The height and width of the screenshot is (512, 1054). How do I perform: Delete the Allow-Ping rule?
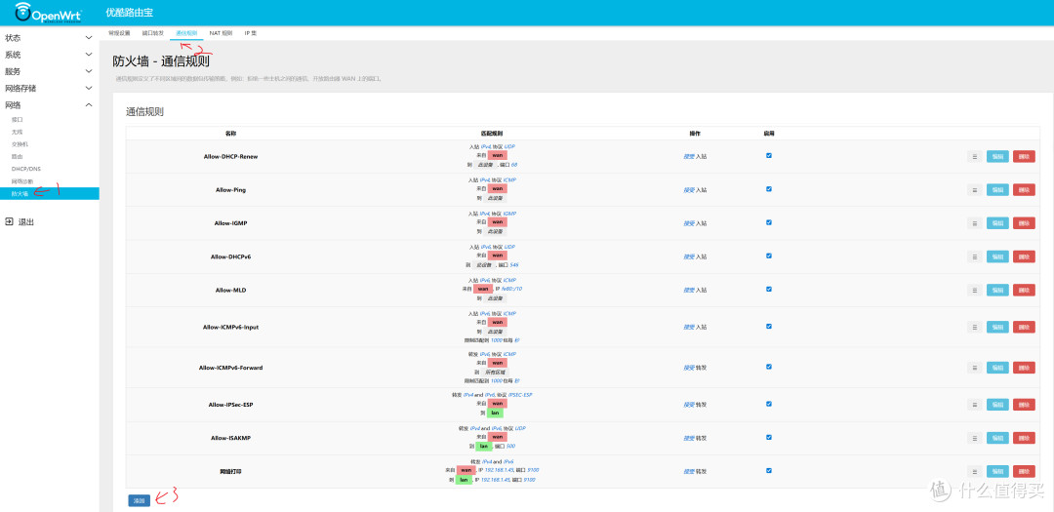coord(1024,190)
